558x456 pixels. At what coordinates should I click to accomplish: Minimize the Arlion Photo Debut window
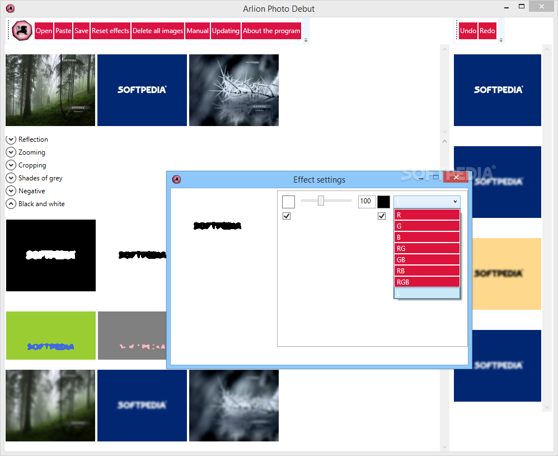click(x=507, y=7)
